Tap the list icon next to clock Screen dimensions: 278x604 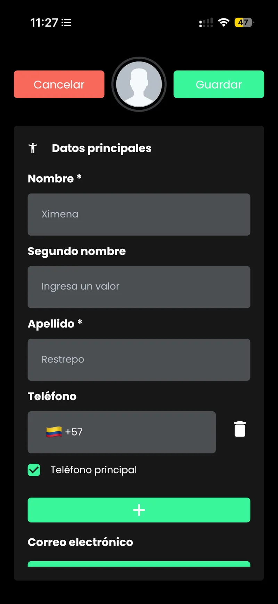click(66, 23)
